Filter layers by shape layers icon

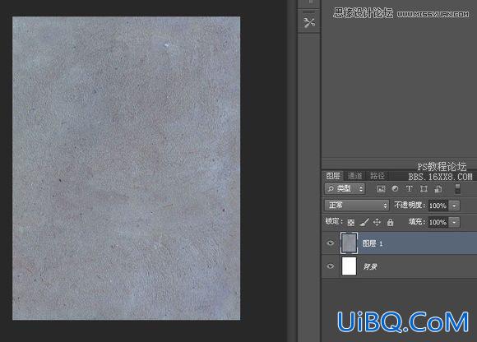(424, 189)
